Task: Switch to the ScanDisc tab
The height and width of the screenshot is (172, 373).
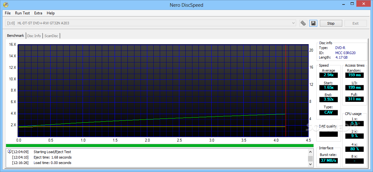Action: tap(51, 36)
